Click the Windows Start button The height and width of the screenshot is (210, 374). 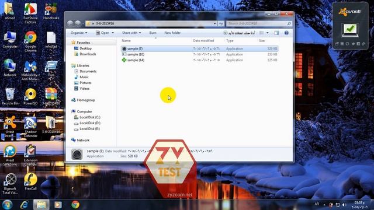point(8,205)
